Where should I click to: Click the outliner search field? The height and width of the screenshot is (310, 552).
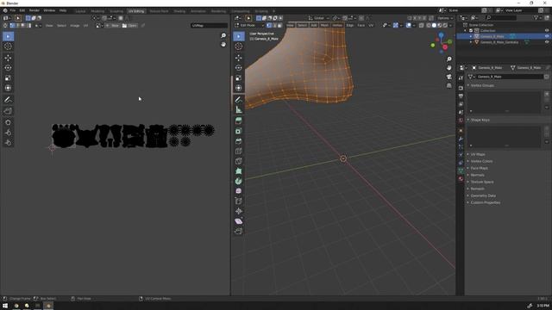(500, 17)
